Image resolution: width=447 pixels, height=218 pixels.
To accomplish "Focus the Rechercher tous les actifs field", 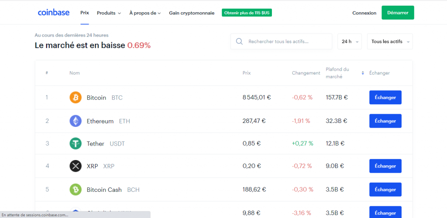I will coord(282,41).
